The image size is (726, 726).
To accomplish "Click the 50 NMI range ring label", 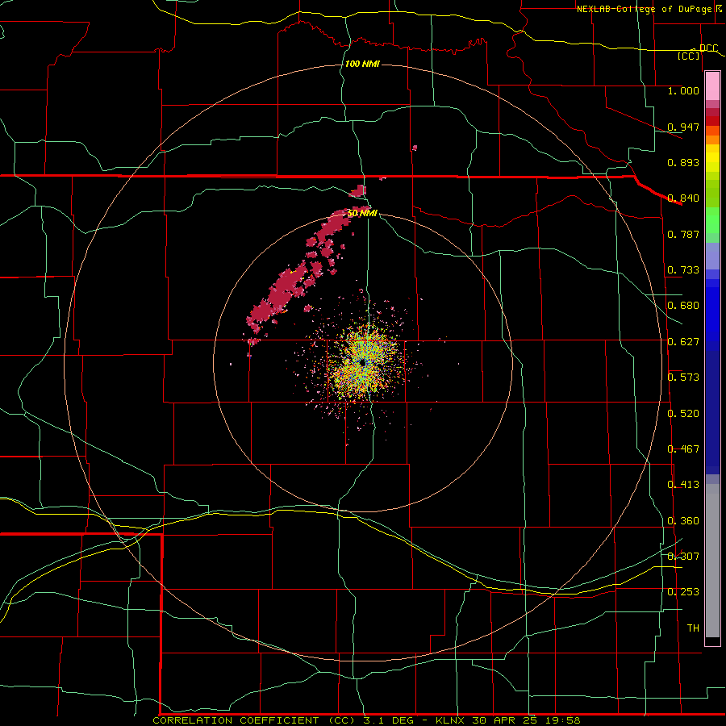I will (362, 214).
